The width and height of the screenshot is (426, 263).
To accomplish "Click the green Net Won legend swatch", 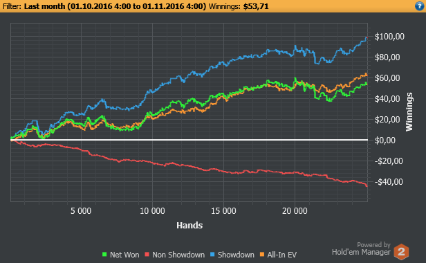I will pos(104,255).
